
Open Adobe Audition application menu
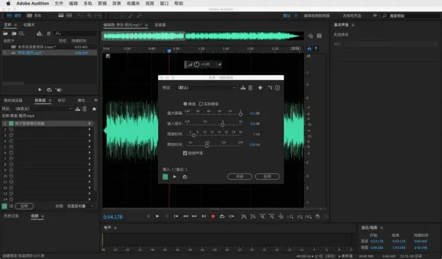[33, 3]
